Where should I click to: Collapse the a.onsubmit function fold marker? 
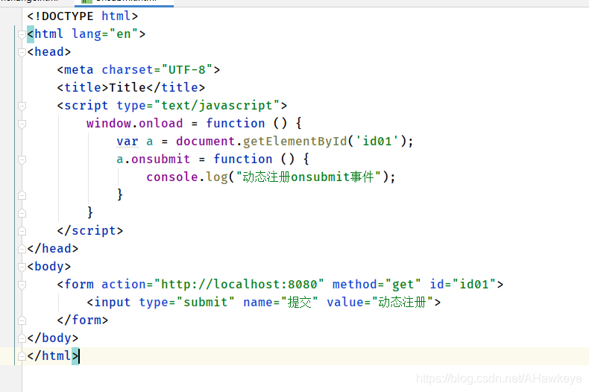[22, 160]
